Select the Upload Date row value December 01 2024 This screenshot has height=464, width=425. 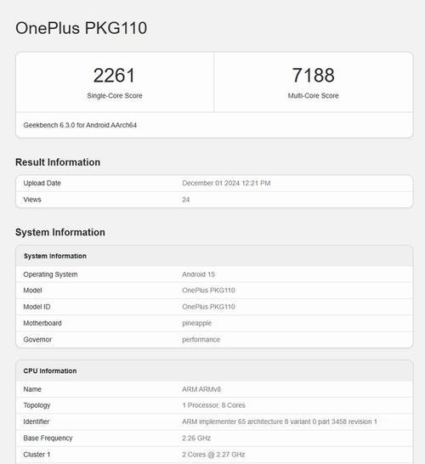226,184
